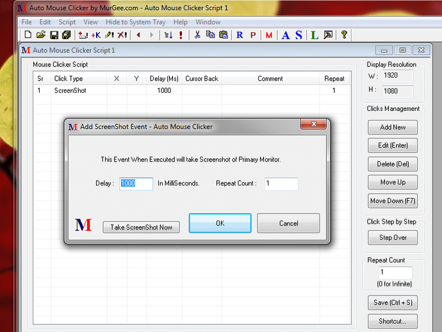Close the Add ScreenShot Event dialog
The width and height of the screenshot is (442, 332).
[313, 124]
